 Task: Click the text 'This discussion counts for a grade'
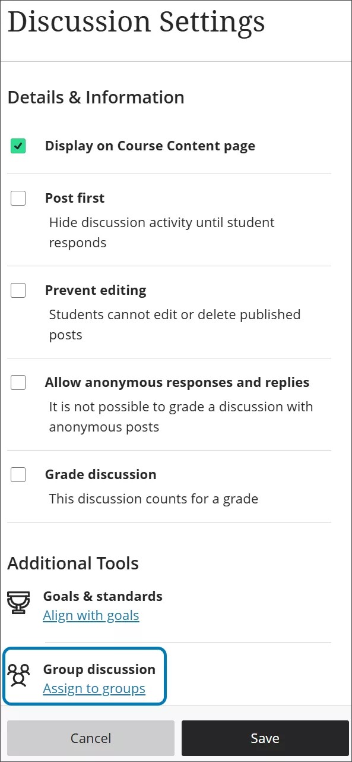(x=153, y=499)
